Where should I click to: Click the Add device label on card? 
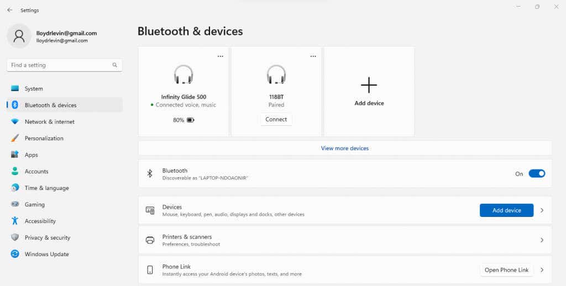tap(369, 103)
